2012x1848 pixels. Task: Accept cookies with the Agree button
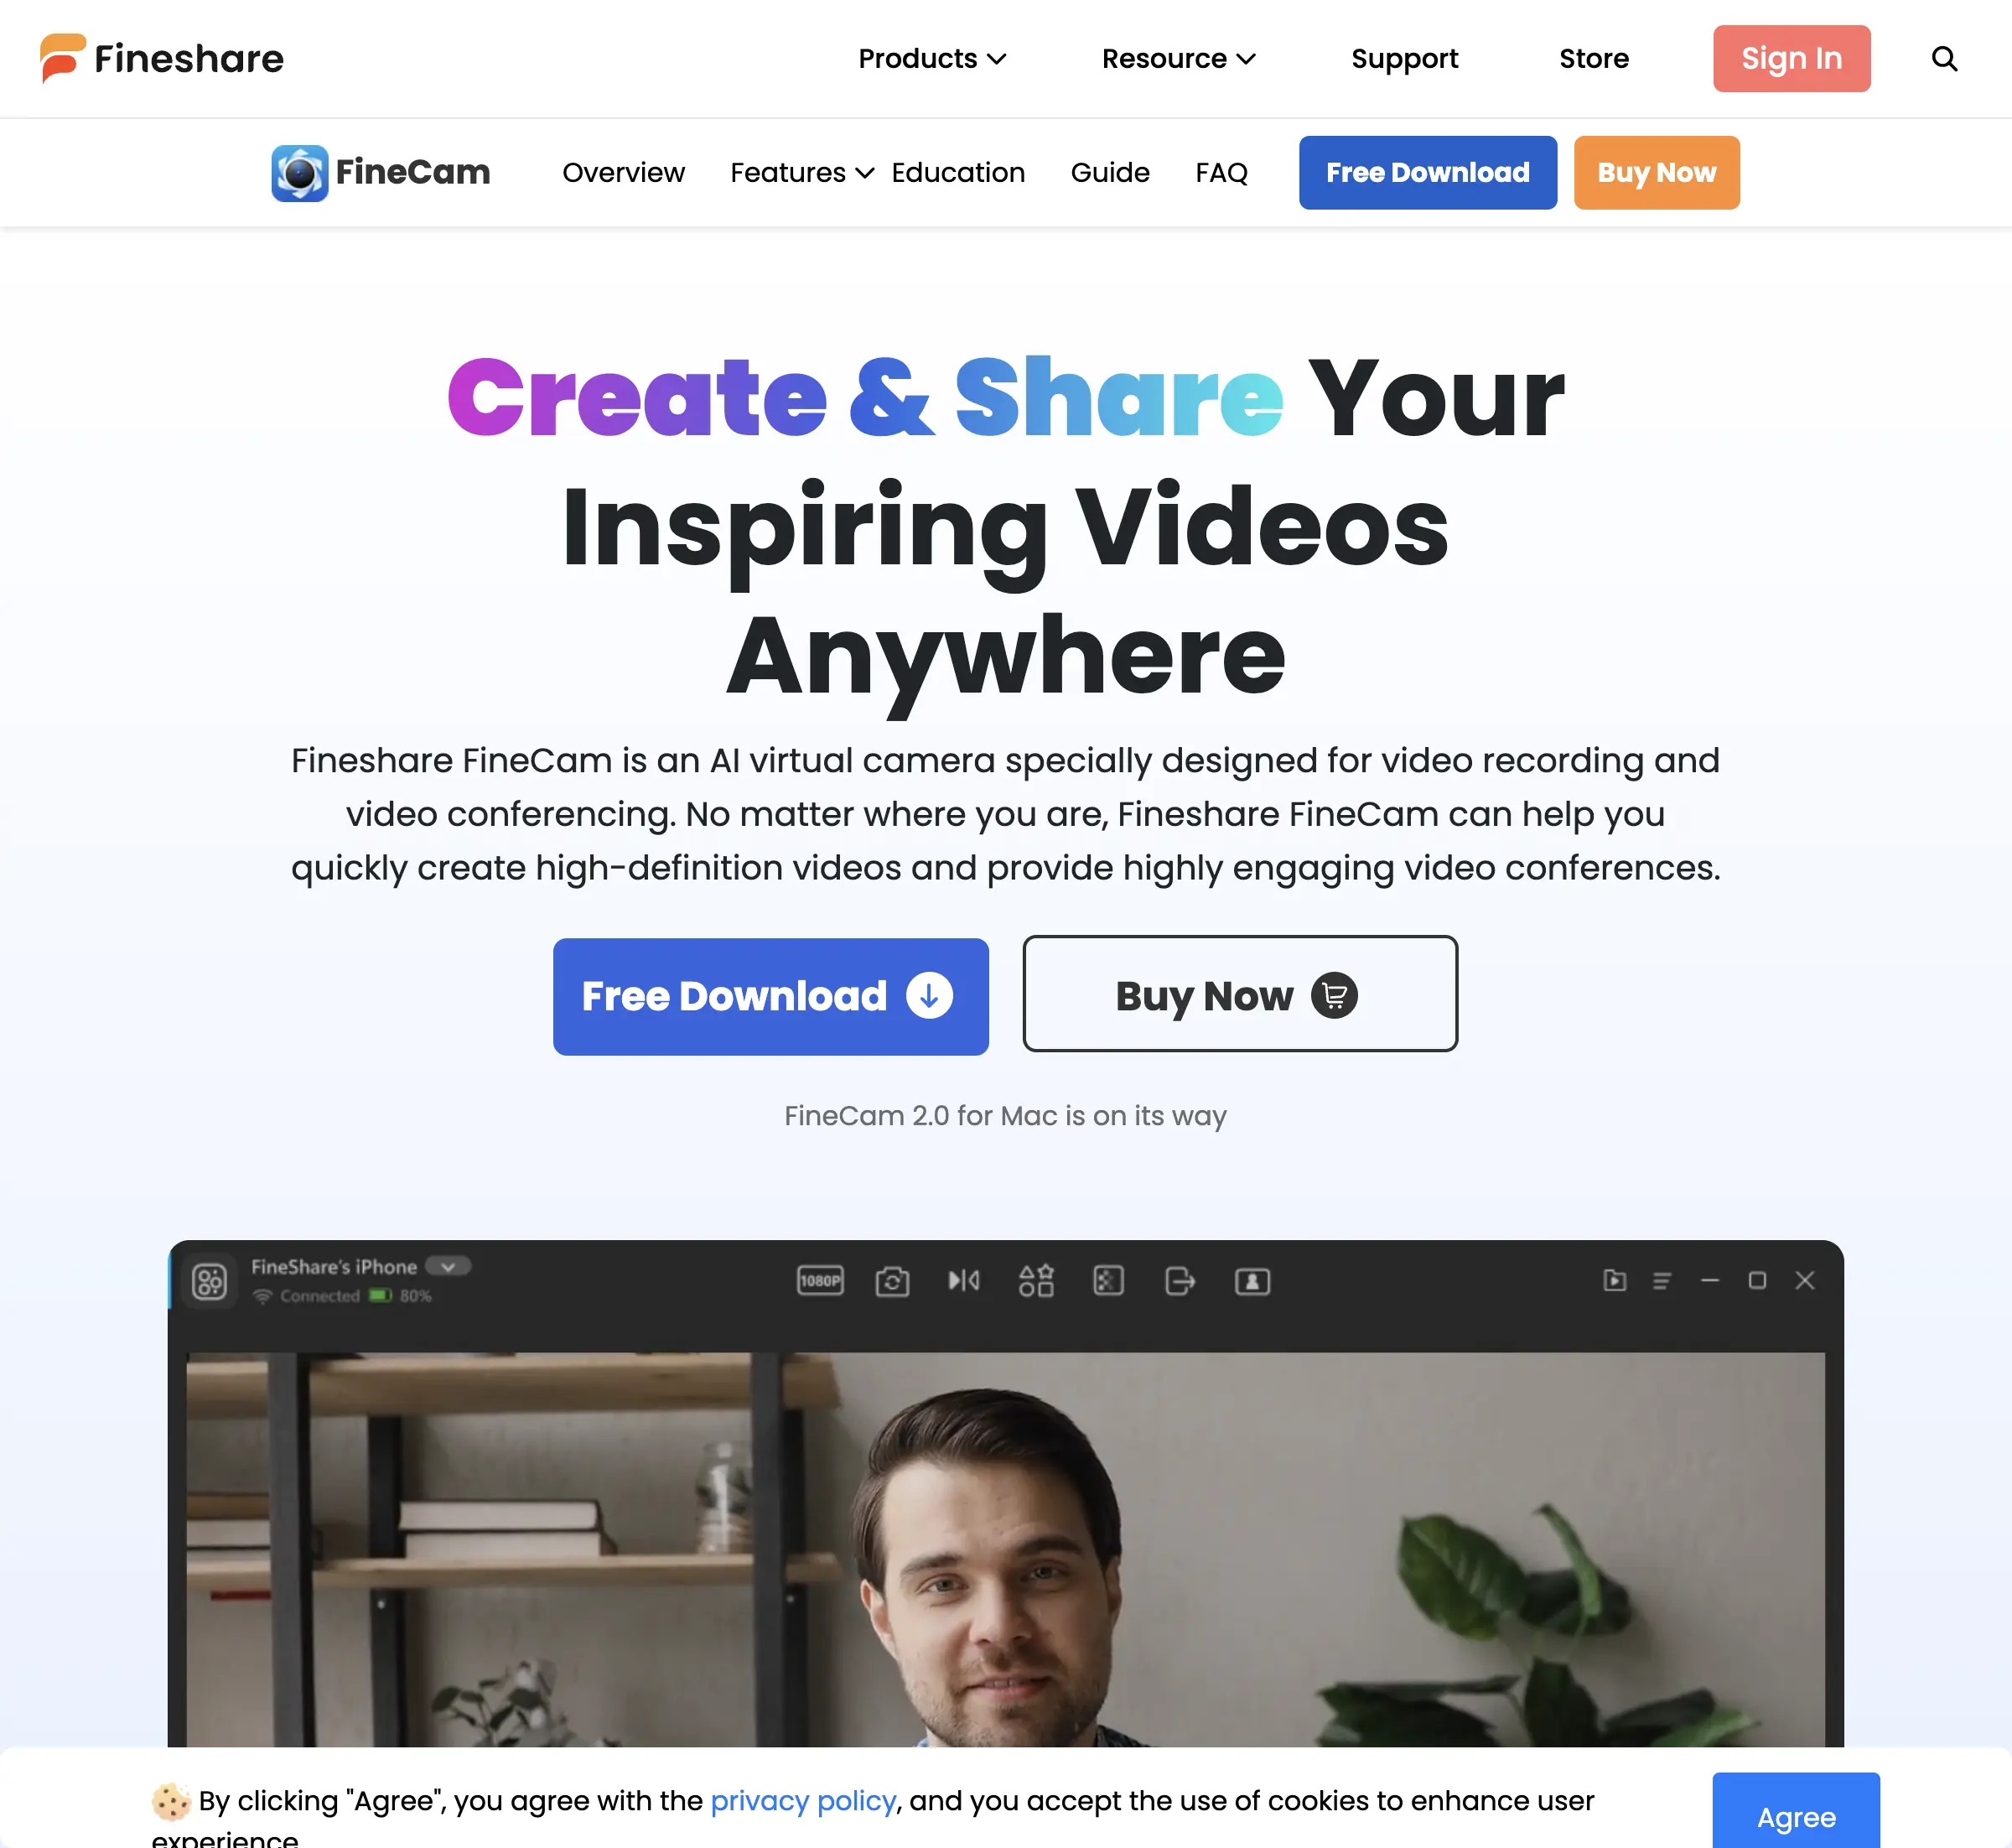point(1795,1815)
